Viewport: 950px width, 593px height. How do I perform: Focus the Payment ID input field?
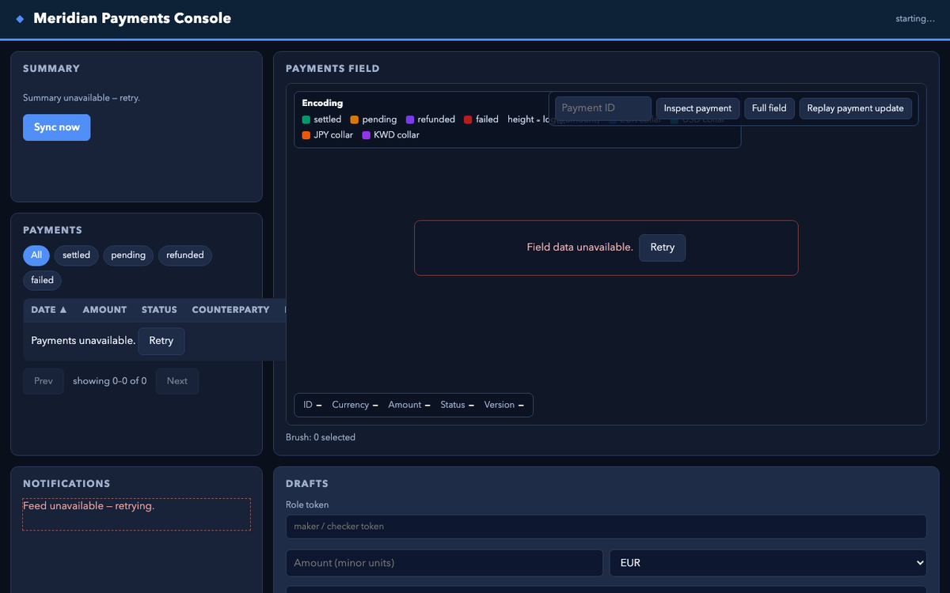(603, 108)
